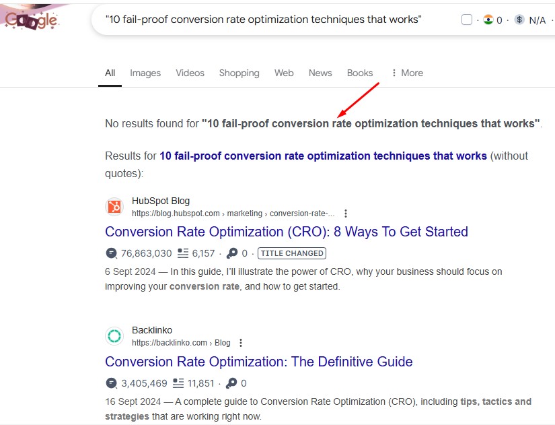Click the 11,851 word count value
Image resolution: width=555 pixels, height=425 pixels.
point(201,383)
